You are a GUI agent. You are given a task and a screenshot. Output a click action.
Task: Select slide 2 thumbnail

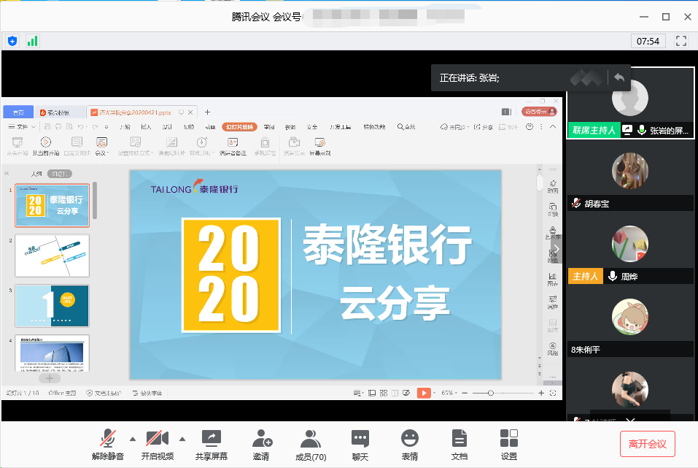(52, 256)
